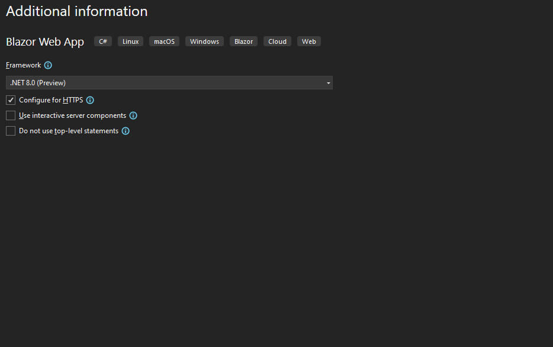
Task: Click the info icon next to Framework
Action: 48,65
